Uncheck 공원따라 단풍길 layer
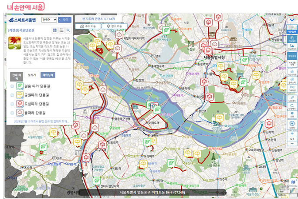 12,95
